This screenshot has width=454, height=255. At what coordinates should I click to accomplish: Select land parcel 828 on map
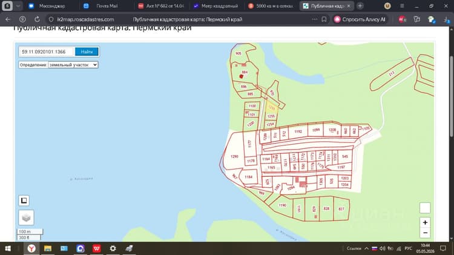coord(326,208)
